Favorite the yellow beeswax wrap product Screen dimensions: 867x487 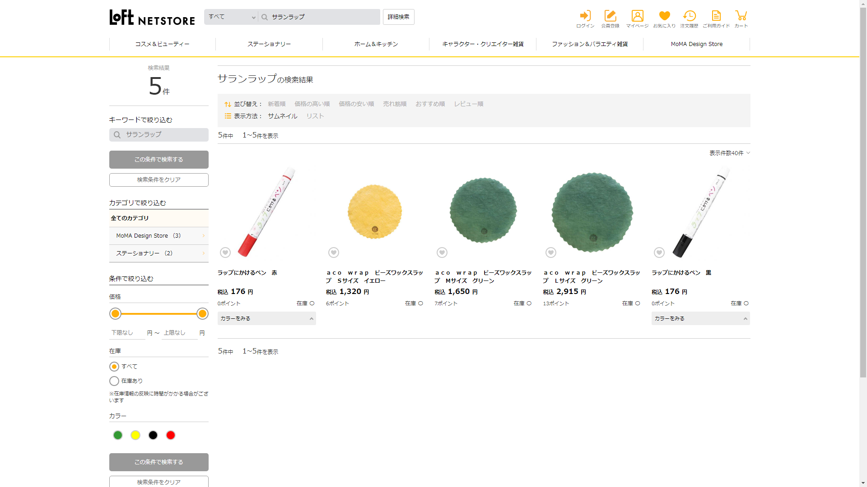pyautogui.click(x=334, y=253)
